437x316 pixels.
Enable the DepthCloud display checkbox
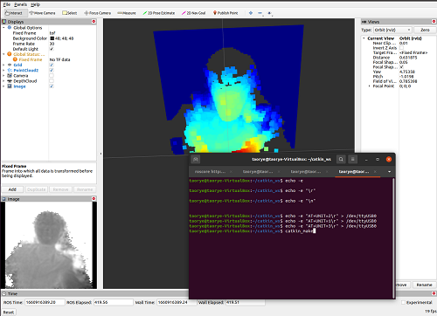[x=52, y=81]
